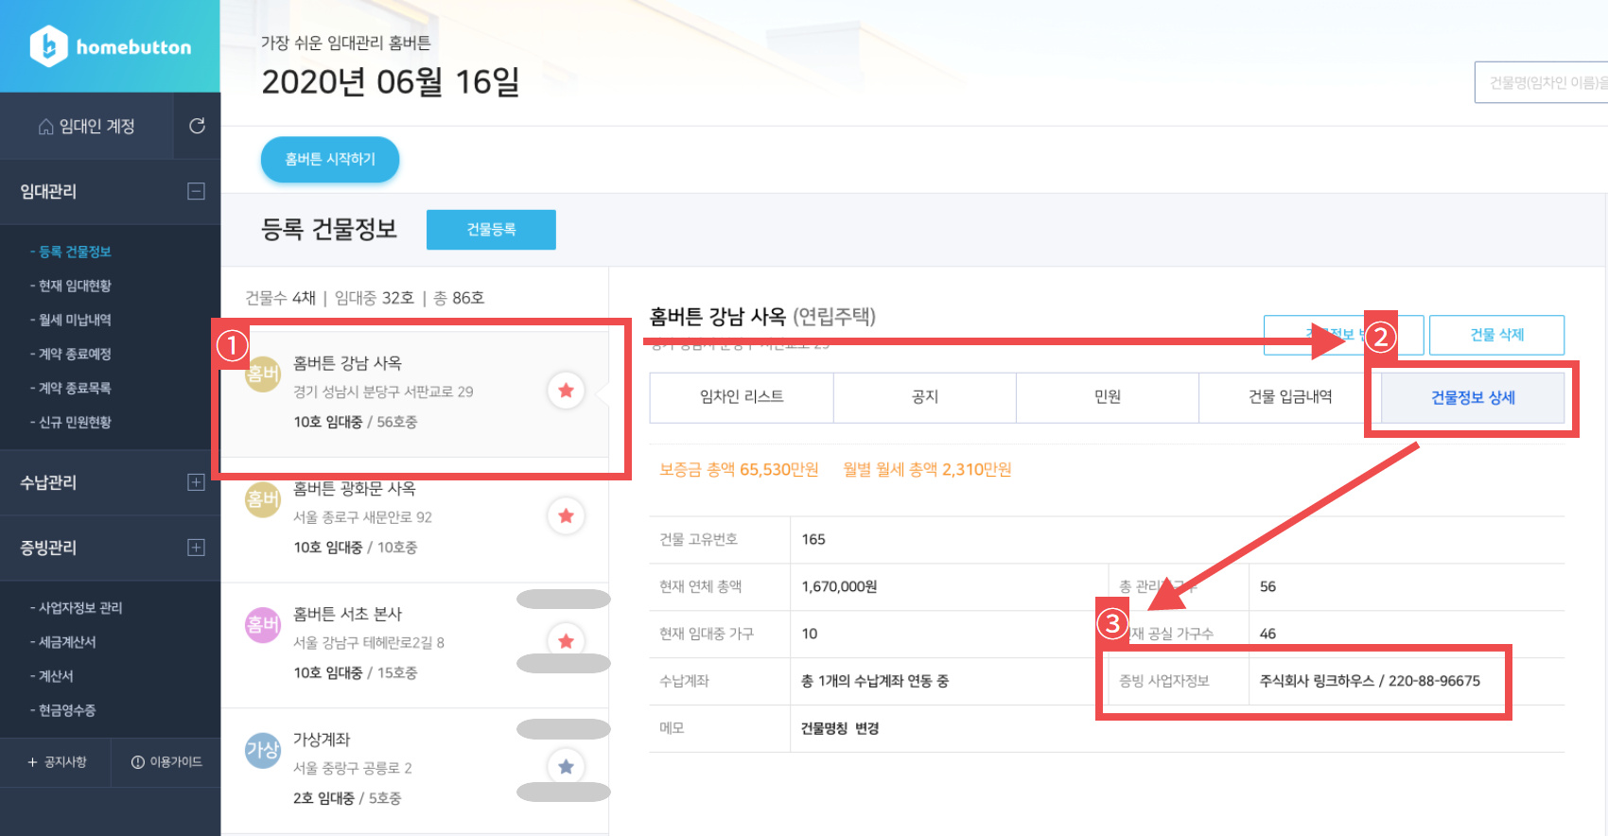Toggle favorite star for 홈버튼 서초 본사
Image resolution: width=1608 pixels, height=836 pixels.
566,641
